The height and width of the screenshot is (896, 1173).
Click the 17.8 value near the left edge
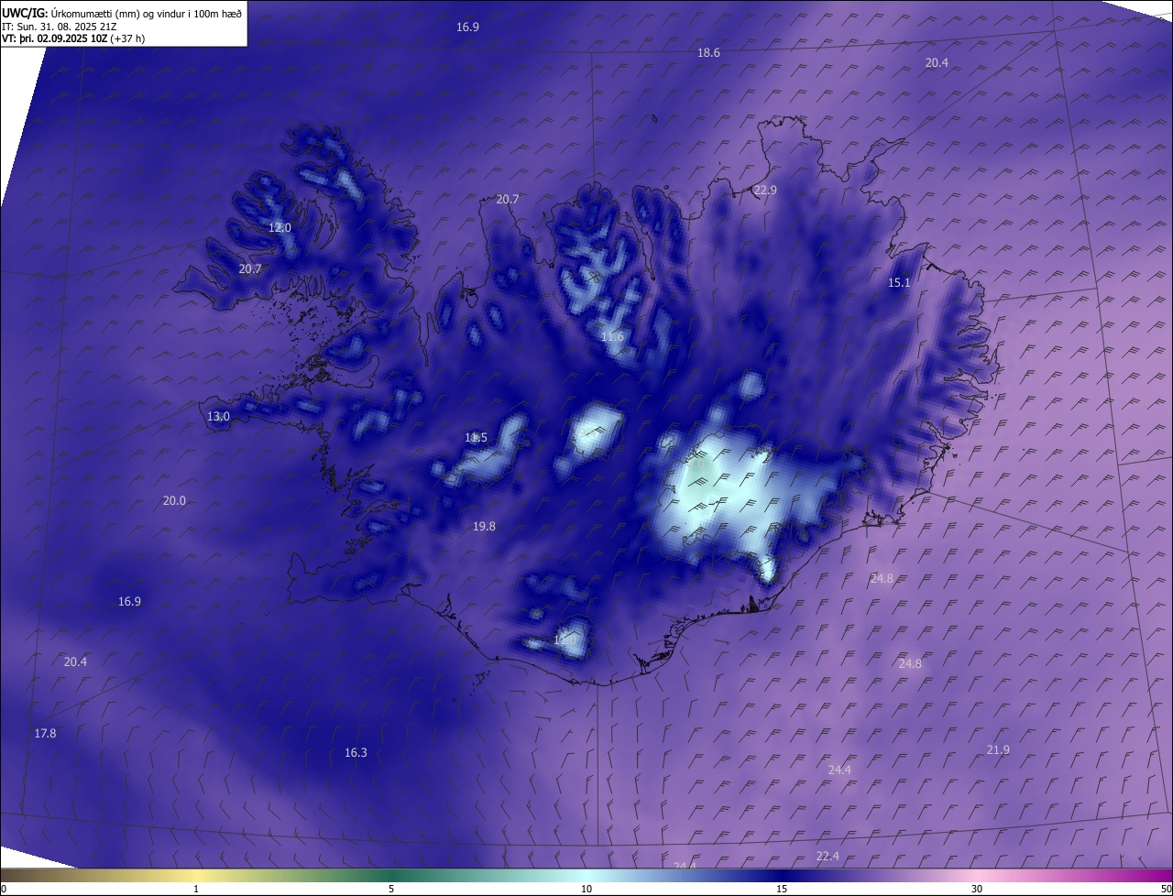[x=45, y=734]
